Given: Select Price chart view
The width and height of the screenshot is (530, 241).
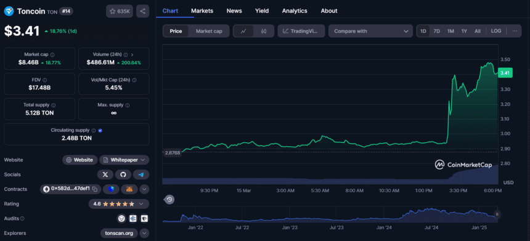Looking at the screenshot, I should point(176,31).
